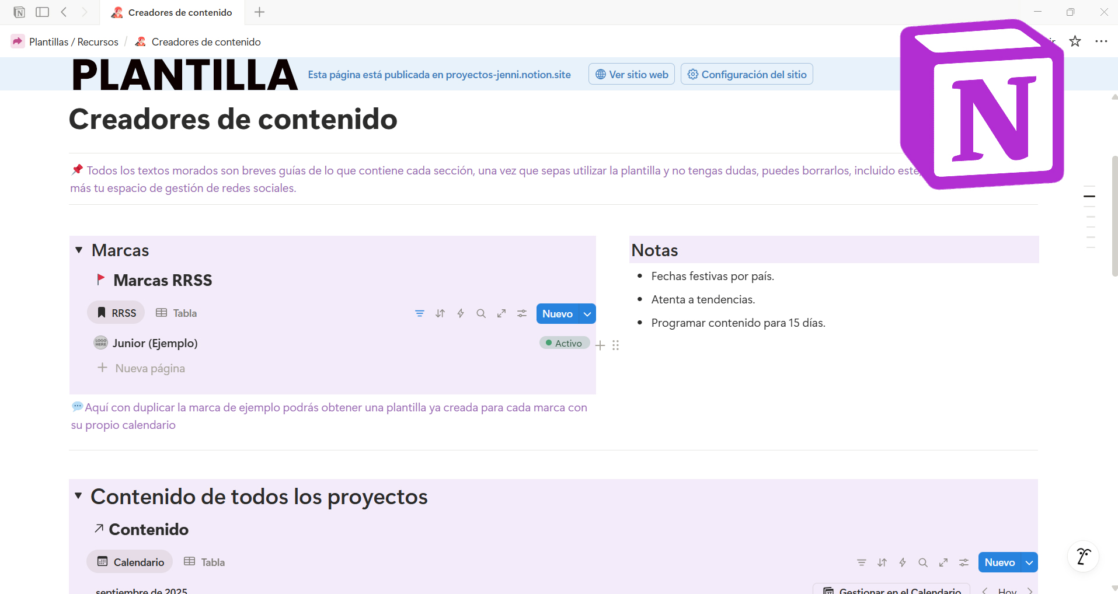Click Nueva página to add a row
The height and width of the screenshot is (594, 1118).
click(x=149, y=368)
